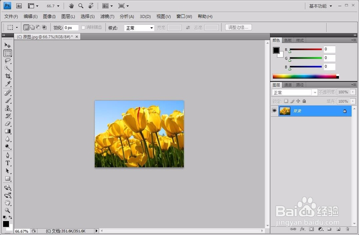Select the Brush tool
This screenshot has height=235, width=359.
pyautogui.click(x=8, y=100)
